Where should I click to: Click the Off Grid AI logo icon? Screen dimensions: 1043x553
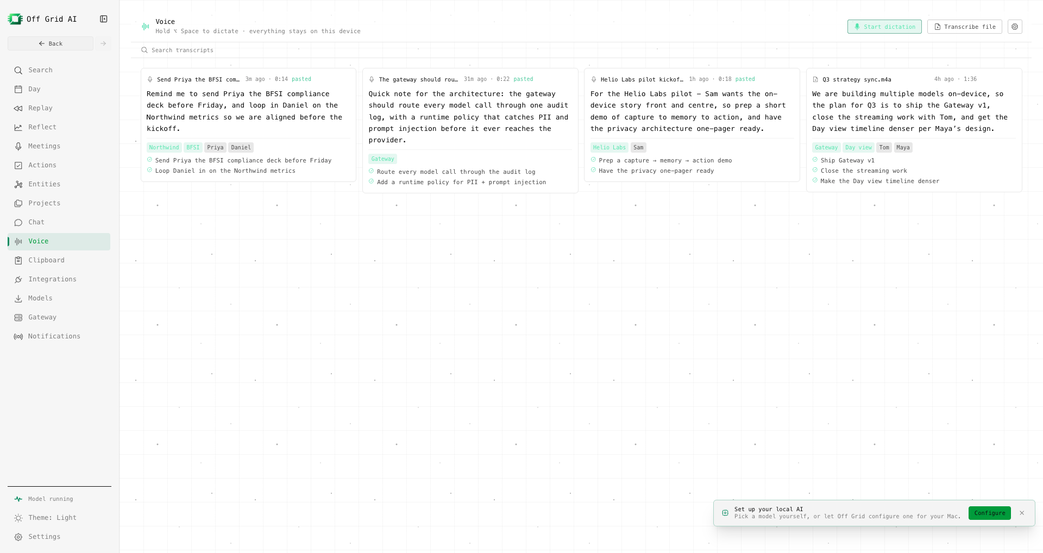(15, 19)
